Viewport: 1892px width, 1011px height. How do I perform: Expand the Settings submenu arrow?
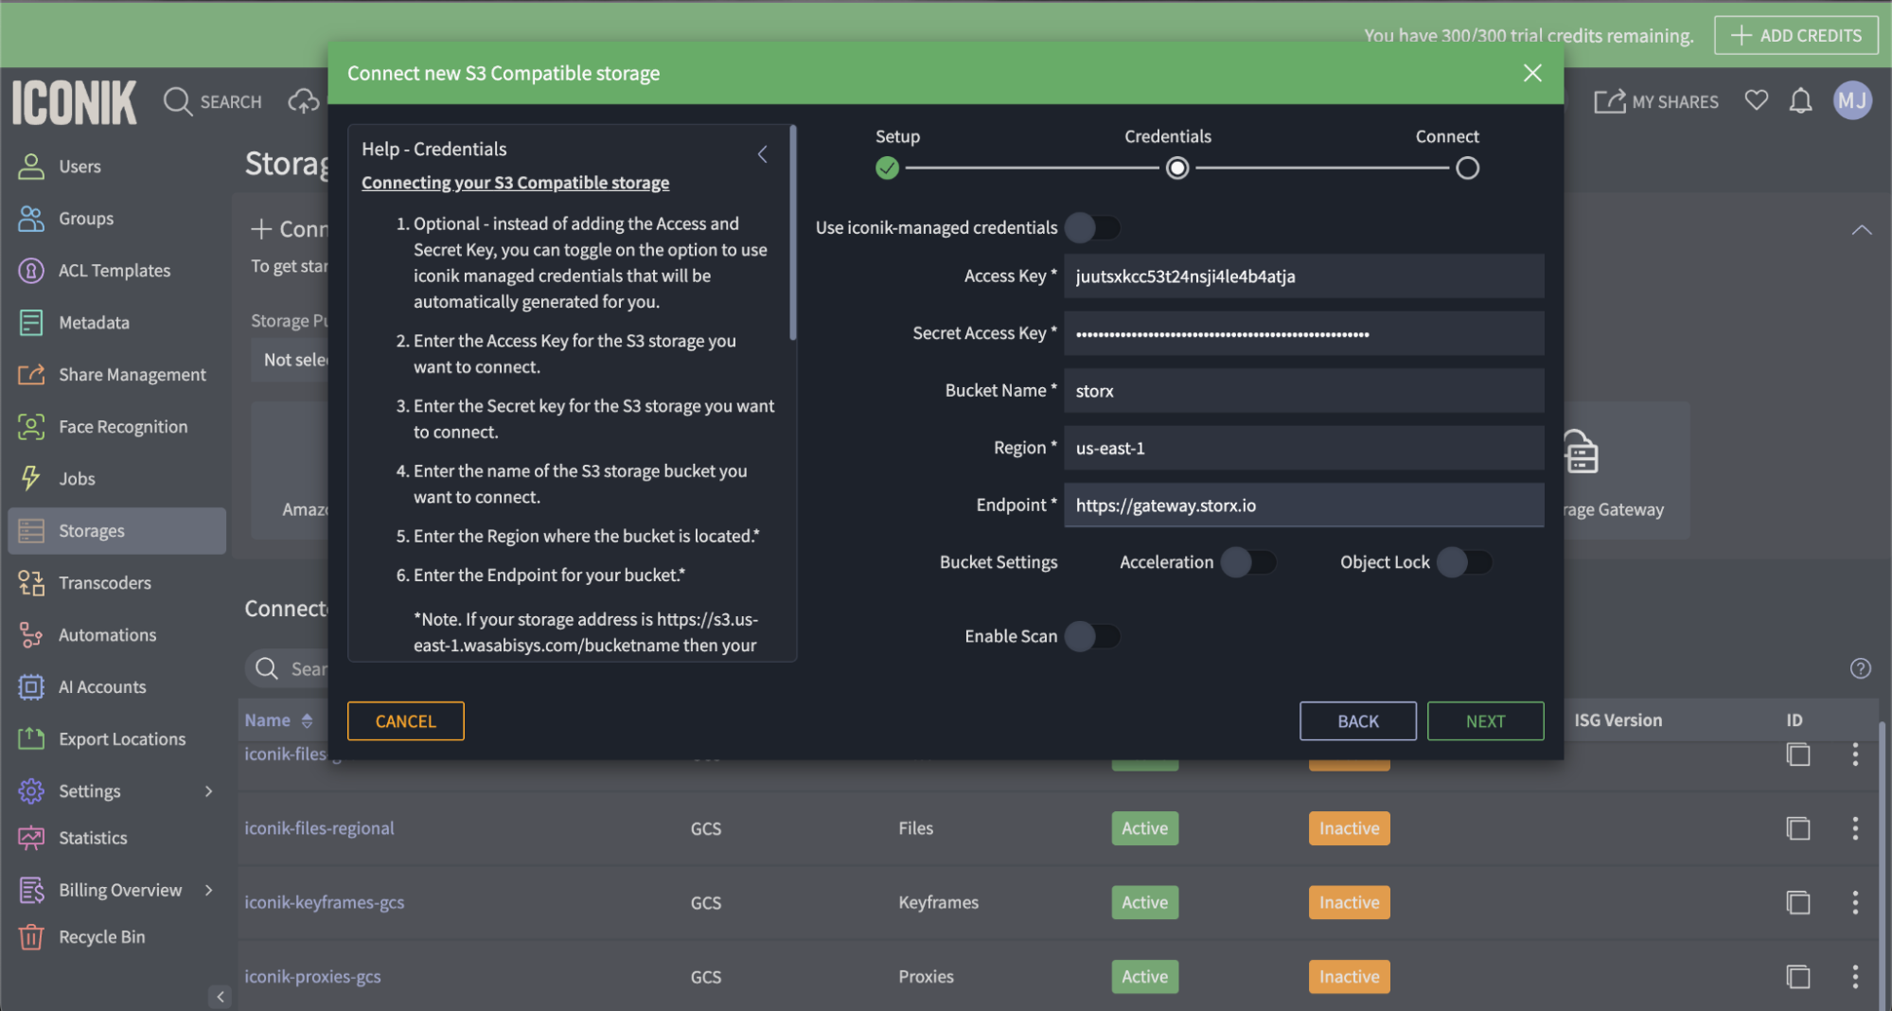tap(209, 791)
